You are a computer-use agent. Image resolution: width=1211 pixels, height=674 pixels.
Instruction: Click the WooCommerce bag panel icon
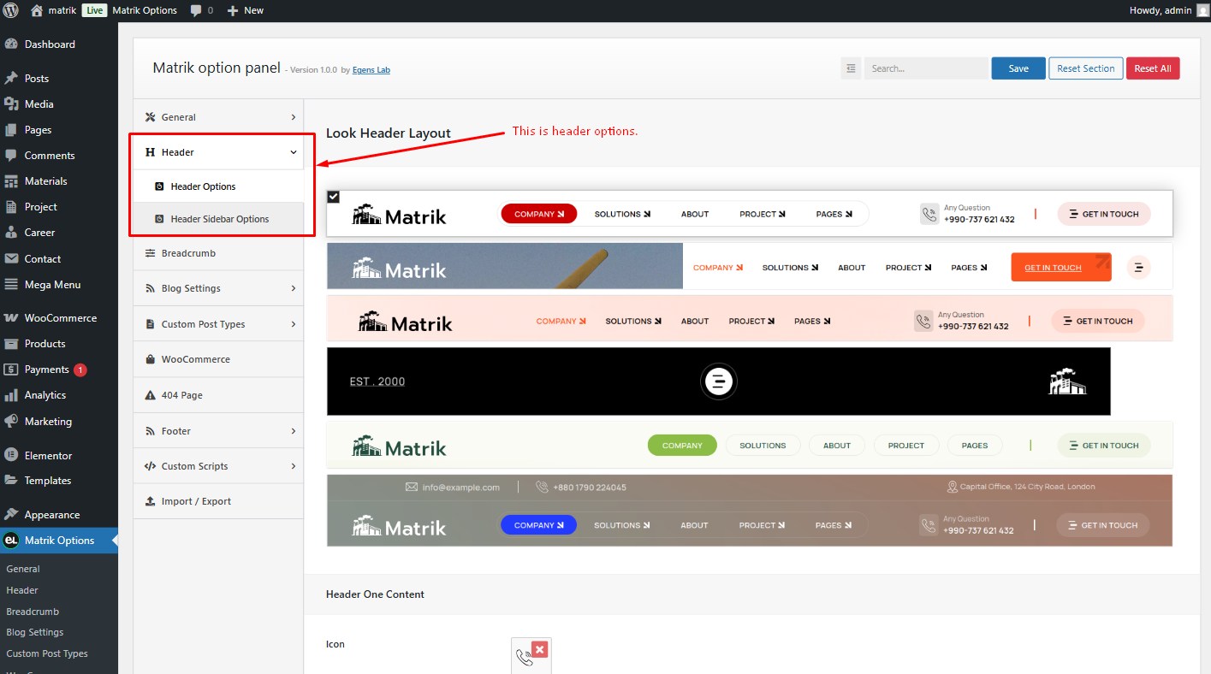coord(151,359)
